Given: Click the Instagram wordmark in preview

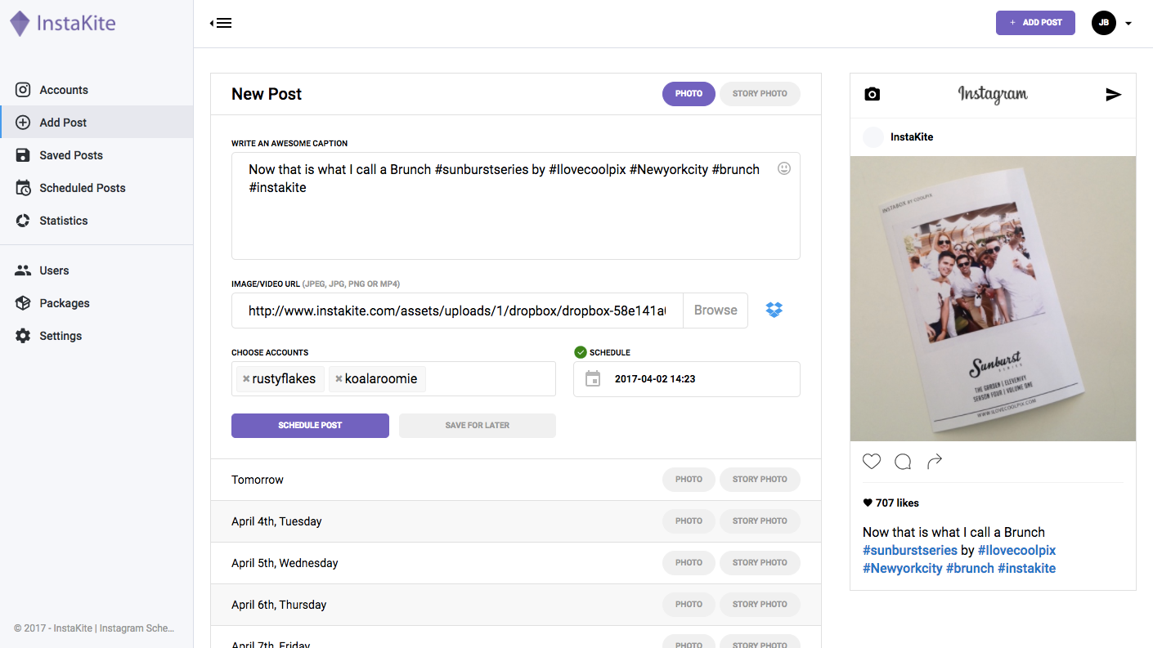Looking at the screenshot, I should tap(993, 95).
